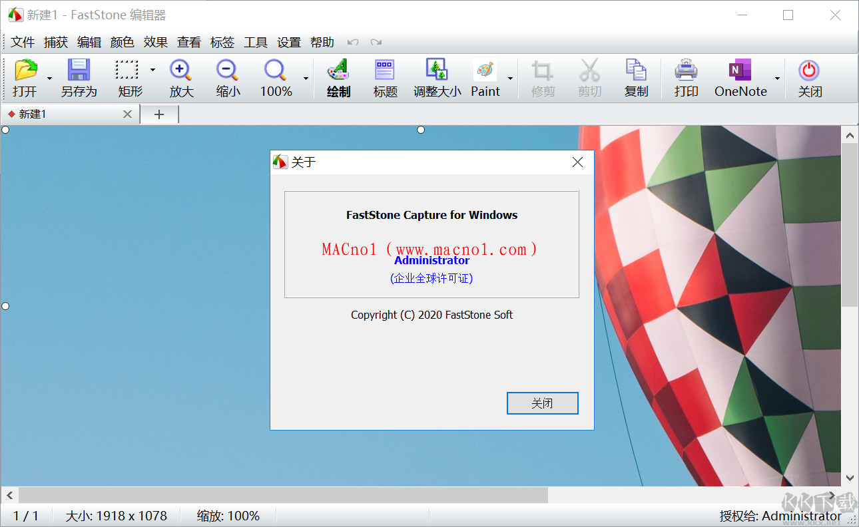Click the red 关闭 power icon

[809, 70]
